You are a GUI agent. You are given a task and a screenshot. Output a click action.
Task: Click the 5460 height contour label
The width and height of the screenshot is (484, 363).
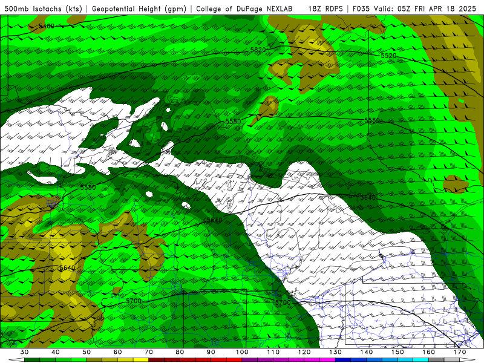(x=47, y=26)
